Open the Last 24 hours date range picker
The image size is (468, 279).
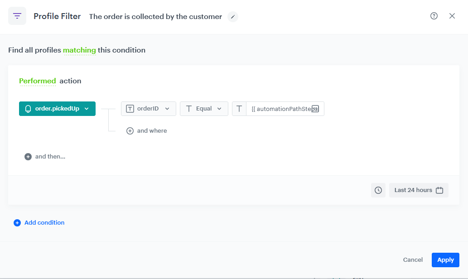[x=418, y=190]
